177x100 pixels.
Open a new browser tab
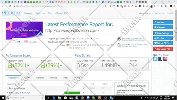pos(154,2)
